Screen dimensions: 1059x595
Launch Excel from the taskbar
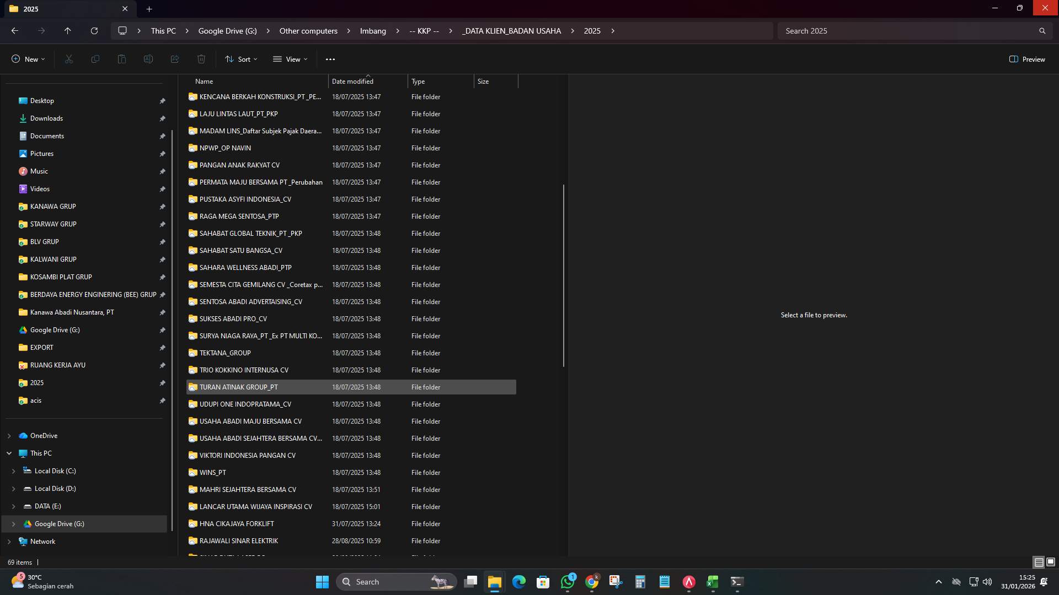coord(712,581)
